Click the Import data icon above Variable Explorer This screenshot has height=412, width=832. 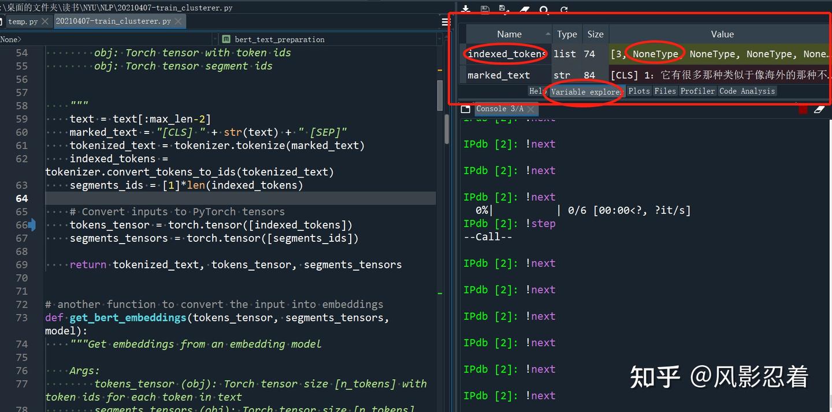tap(466, 9)
